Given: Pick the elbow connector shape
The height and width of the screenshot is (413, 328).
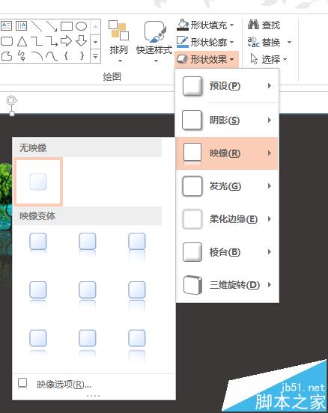Looking at the screenshot, I should [37, 41].
